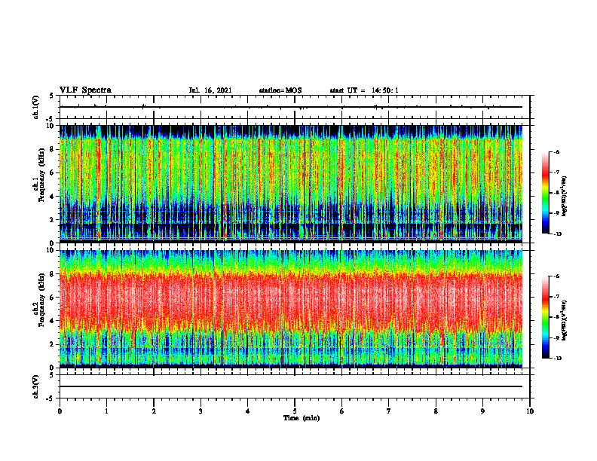Click the "-8" tick on ch.2 colorbar
This screenshot has width=597, height=461.
tap(556, 317)
